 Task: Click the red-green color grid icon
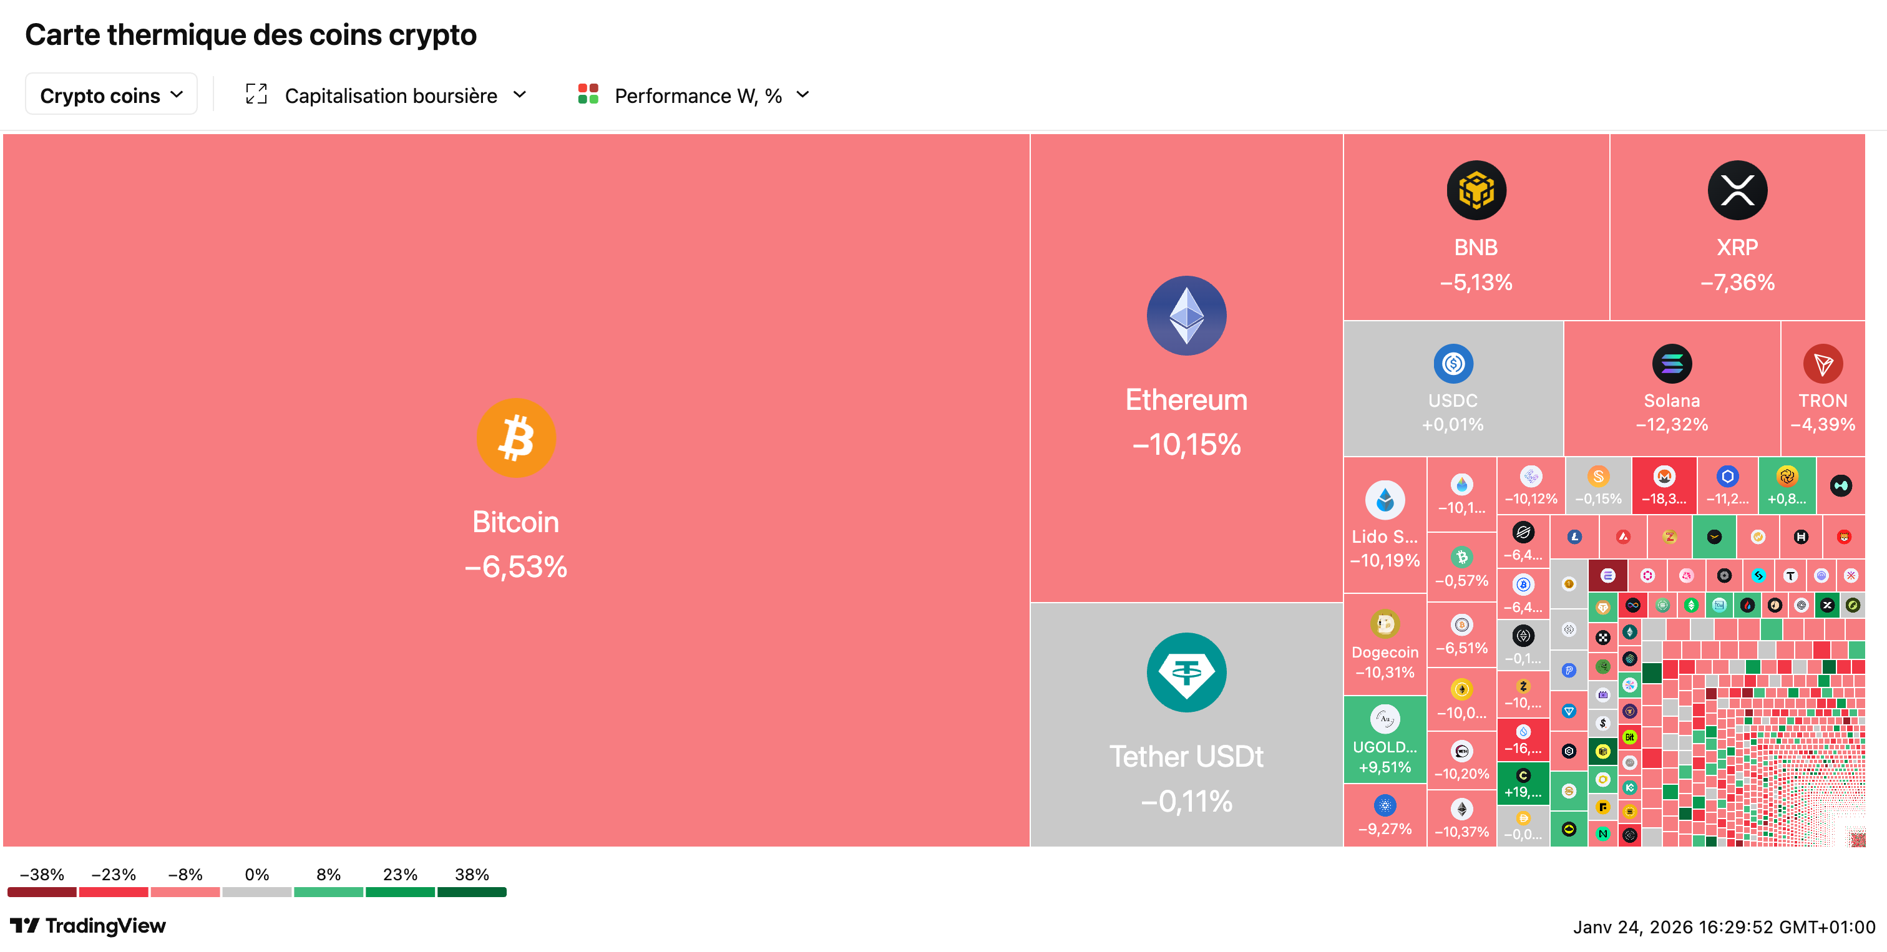click(x=588, y=94)
